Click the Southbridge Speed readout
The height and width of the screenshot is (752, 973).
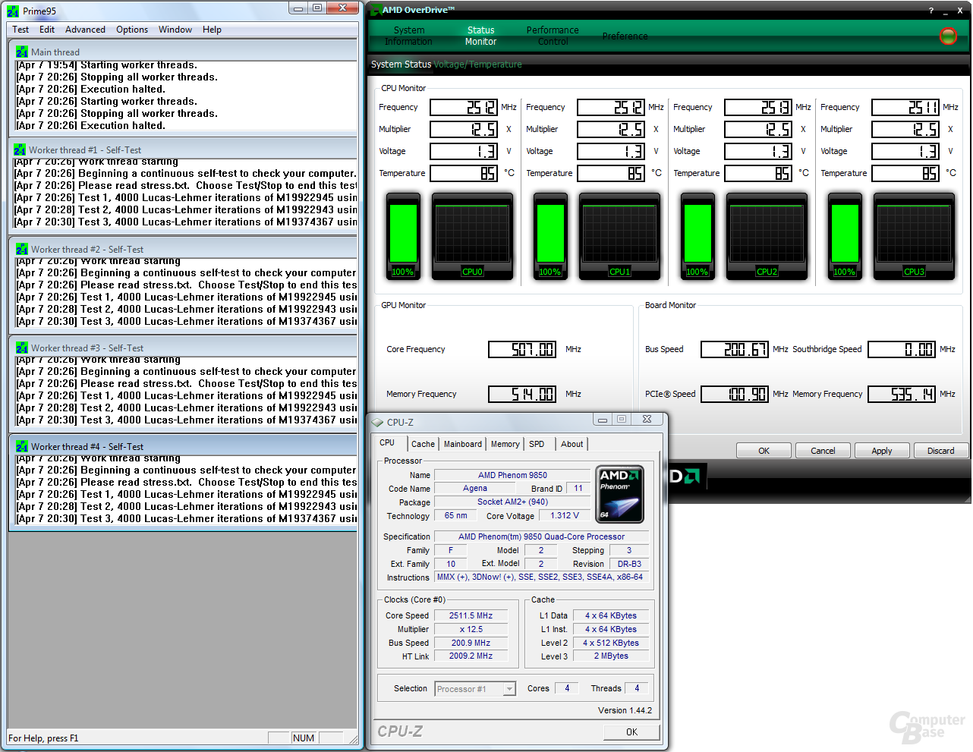(902, 349)
